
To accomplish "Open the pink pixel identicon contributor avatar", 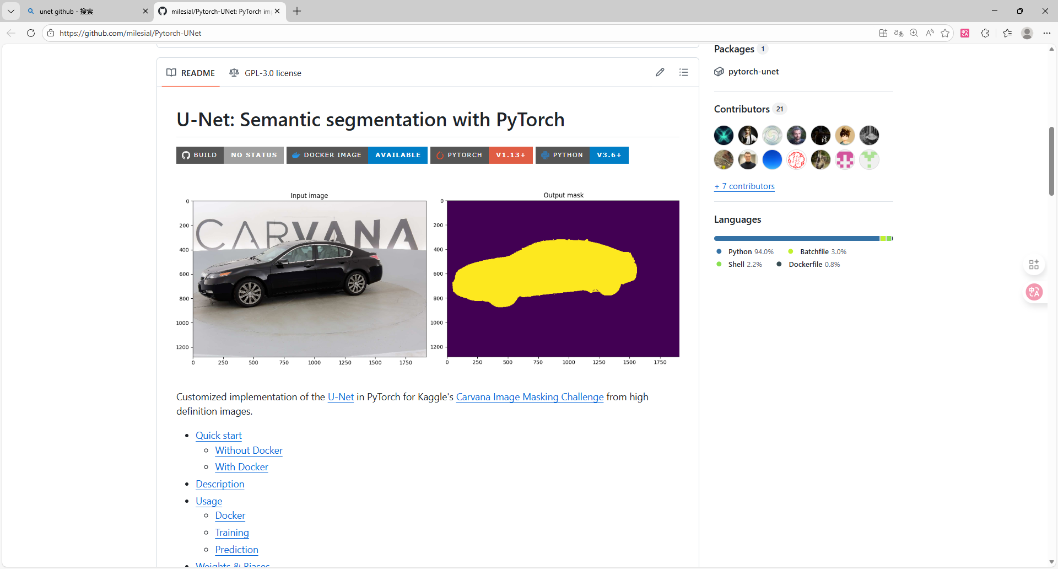I will coord(845,160).
